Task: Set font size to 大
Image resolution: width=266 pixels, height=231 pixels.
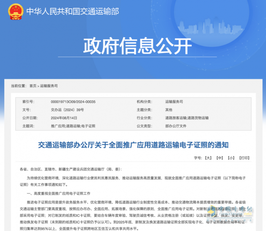Action: click(x=208, y=158)
